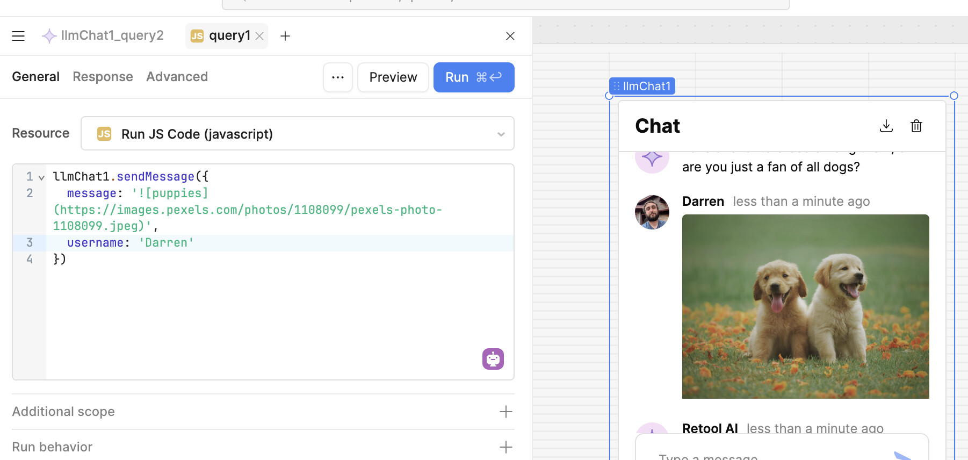Screen dimensions: 968x460
Task: Run the query with the Run button
Action: (474, 77)
